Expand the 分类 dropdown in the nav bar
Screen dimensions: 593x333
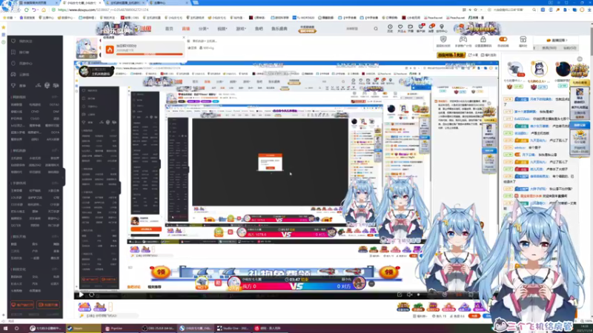tap(203, 29)
